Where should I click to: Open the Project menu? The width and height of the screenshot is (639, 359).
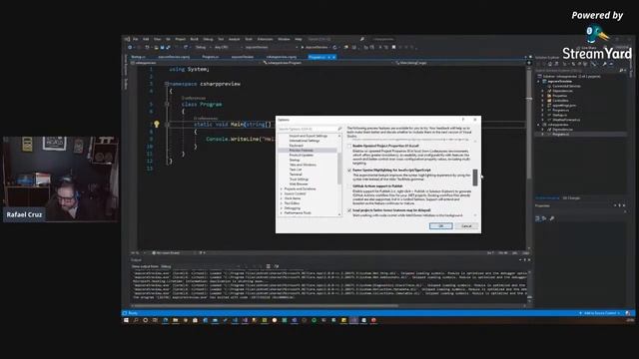180,39
